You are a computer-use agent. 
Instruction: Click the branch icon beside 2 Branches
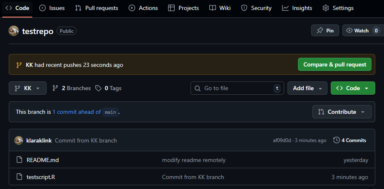click(55, 88)
